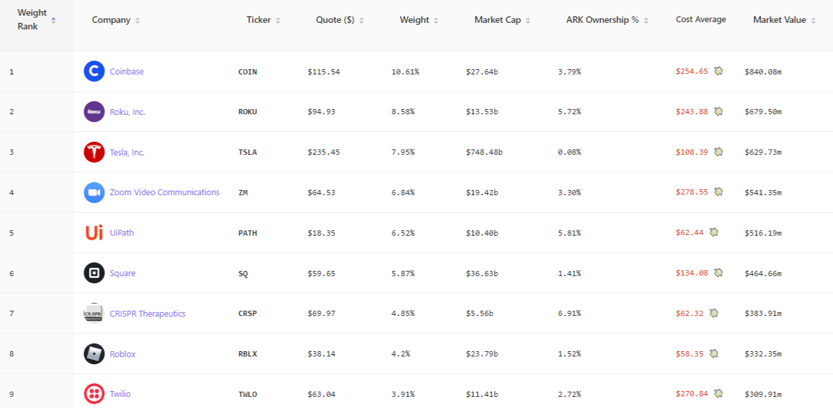Open the CRISPR Therapeutics company link
Image resolution: width=833 pixels, height=408 pixels.
coord(148,313)
